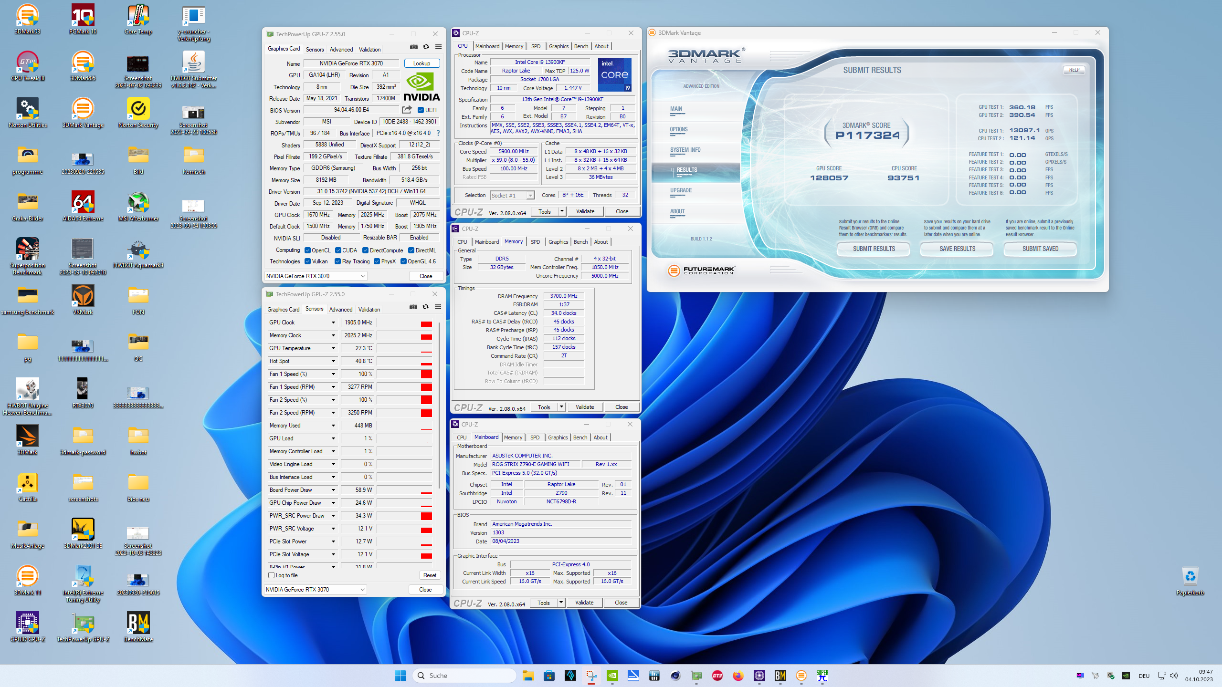Select Superposition Benchmark desktop icon
The width and height of the screenshot is (1222, 687).
[28, 256]
